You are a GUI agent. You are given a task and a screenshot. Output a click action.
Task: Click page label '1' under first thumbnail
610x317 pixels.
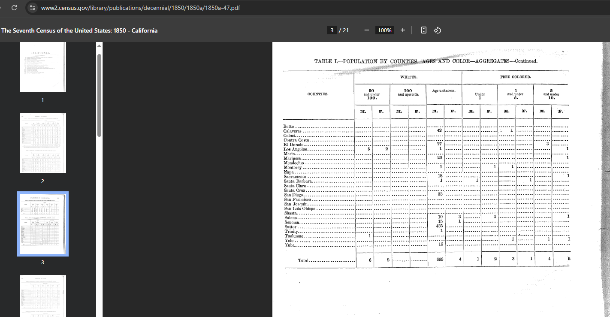click(x=42, y=100)
